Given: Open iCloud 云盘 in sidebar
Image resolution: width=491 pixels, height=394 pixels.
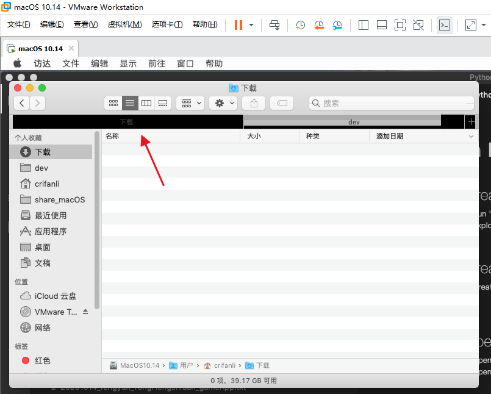Looking at the screenshot, I should click(x=51, y=296).
